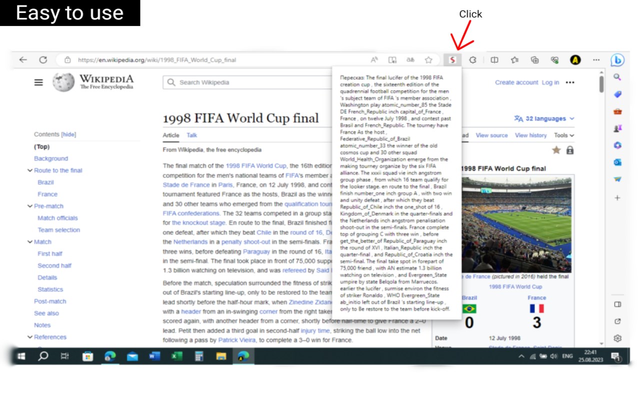Viewport: 640px width, 400px height.
Task: Open the Browser essentials heart icon
Action: (554, 60)
